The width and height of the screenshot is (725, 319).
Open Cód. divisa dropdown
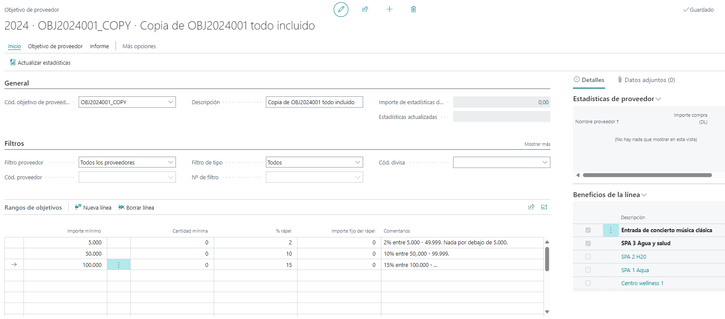tap(545, 162)
